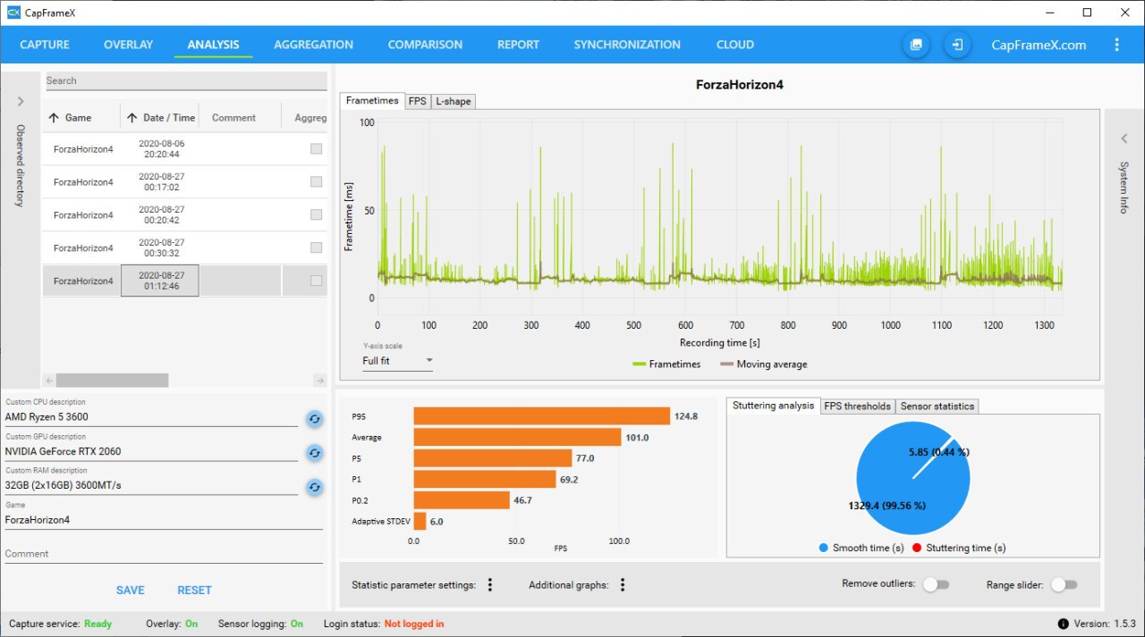The image size is (1145, 637).
Task: Open the three-dot menu in top bar
Action: coord(1116,45)
